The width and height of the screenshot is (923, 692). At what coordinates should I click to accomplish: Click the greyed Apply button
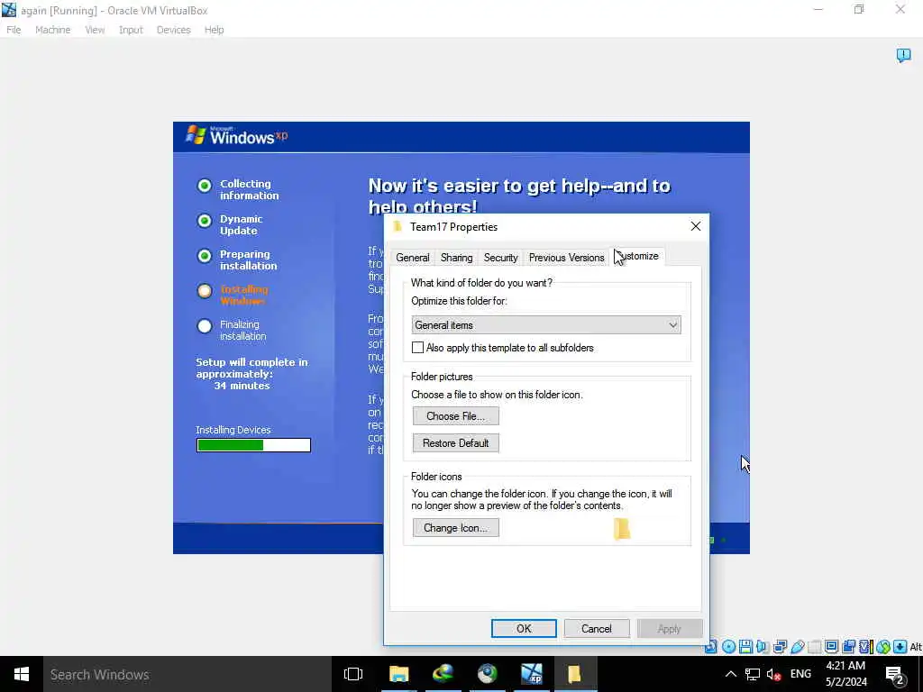point(670,628)
